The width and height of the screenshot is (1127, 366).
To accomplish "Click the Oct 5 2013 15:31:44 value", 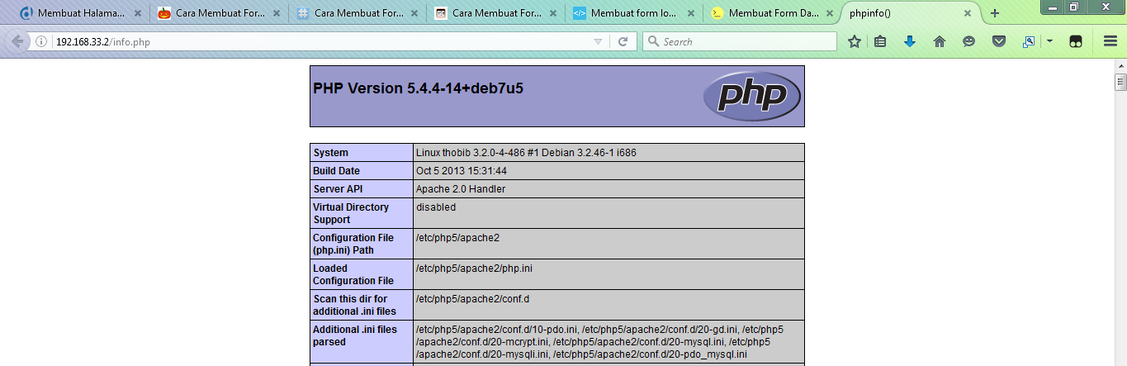I will (x=462, y=171).
